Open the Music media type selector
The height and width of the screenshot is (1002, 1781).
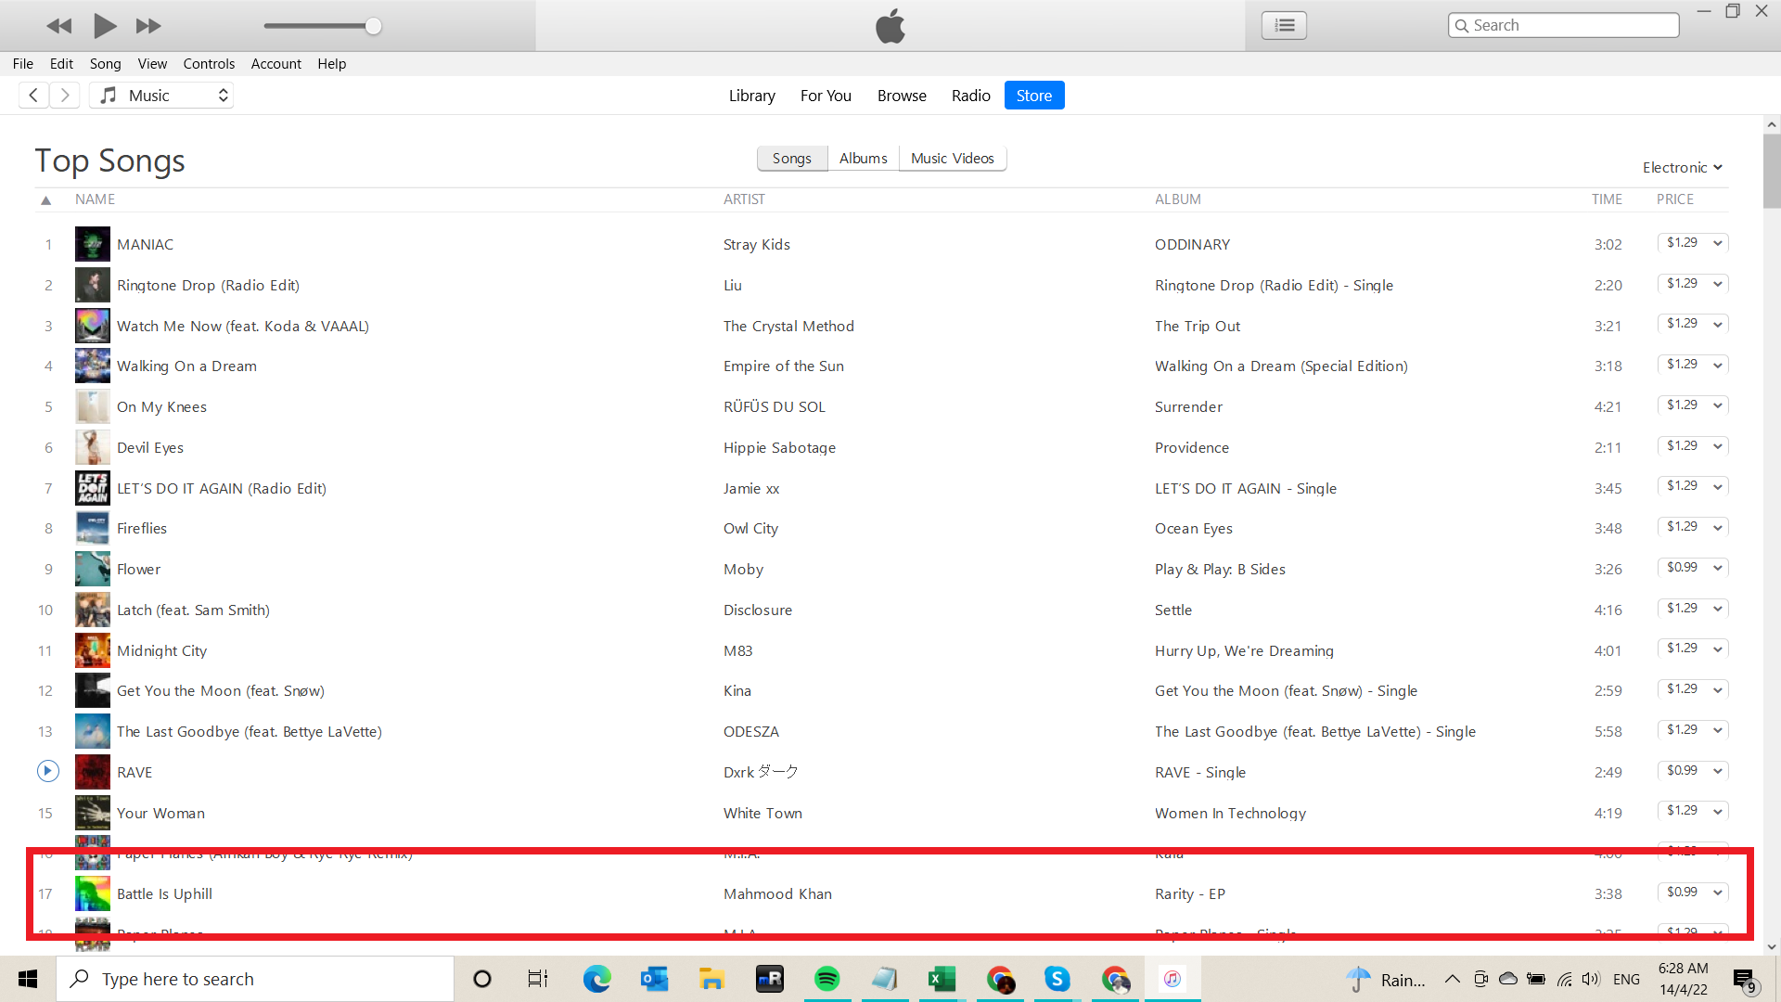click(x=161, y=96)
